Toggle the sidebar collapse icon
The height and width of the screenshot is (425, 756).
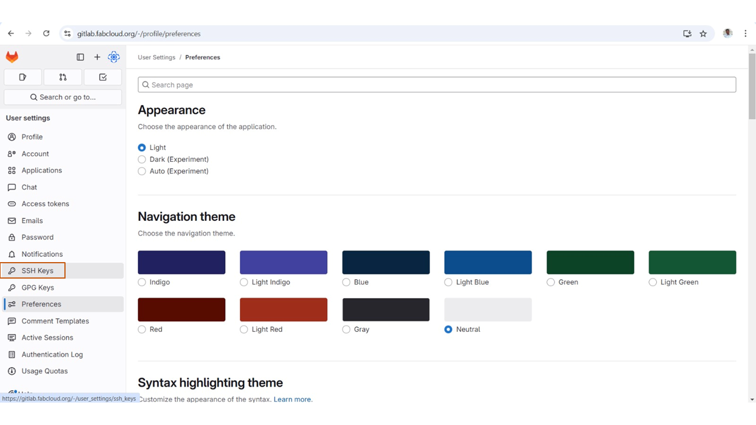coord(80,57)
